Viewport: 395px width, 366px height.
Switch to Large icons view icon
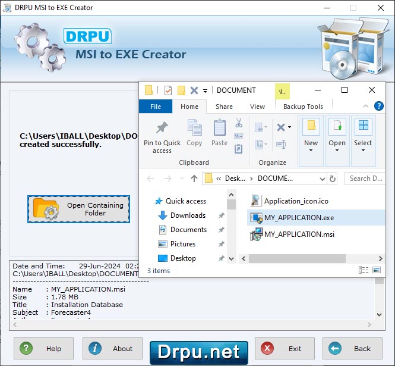[377, 270]
